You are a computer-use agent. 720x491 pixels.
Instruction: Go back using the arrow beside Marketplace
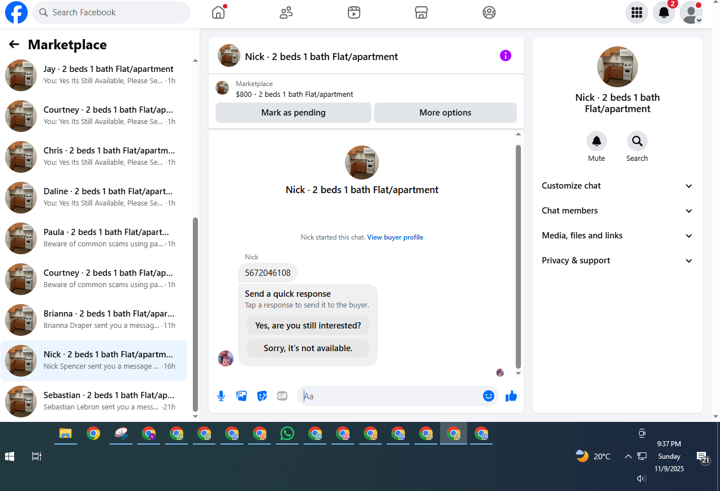[x=14, y=45]
